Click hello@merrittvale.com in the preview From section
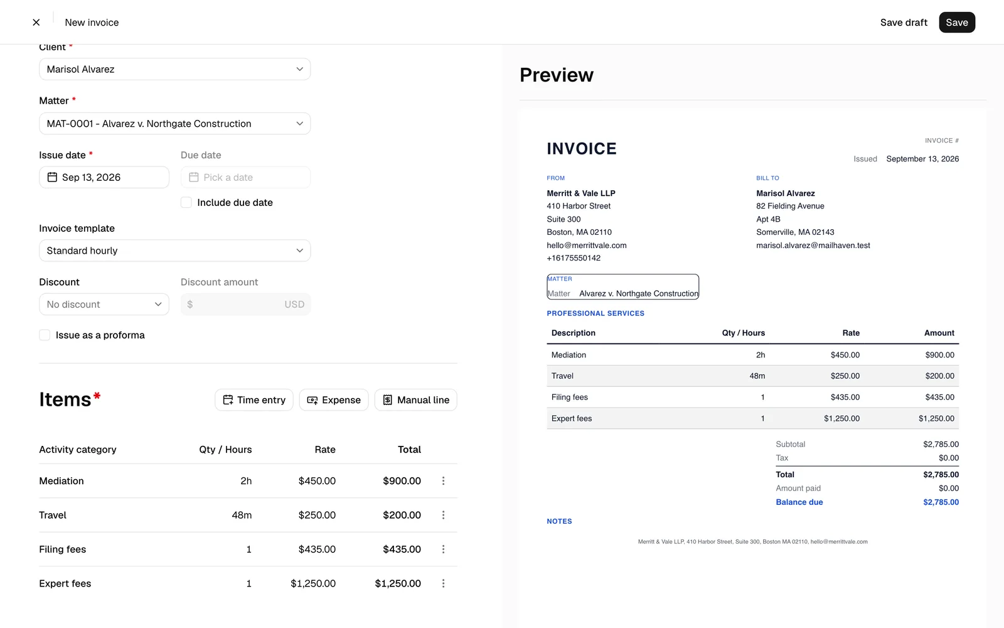Viewport: 1004px width, 628px height. [587, 246]
